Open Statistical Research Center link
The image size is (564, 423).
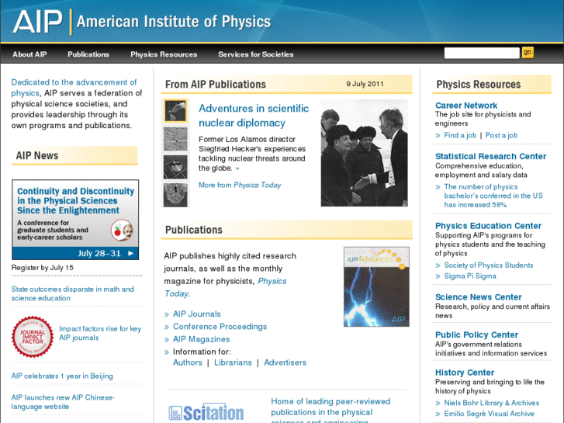point(490,156)
